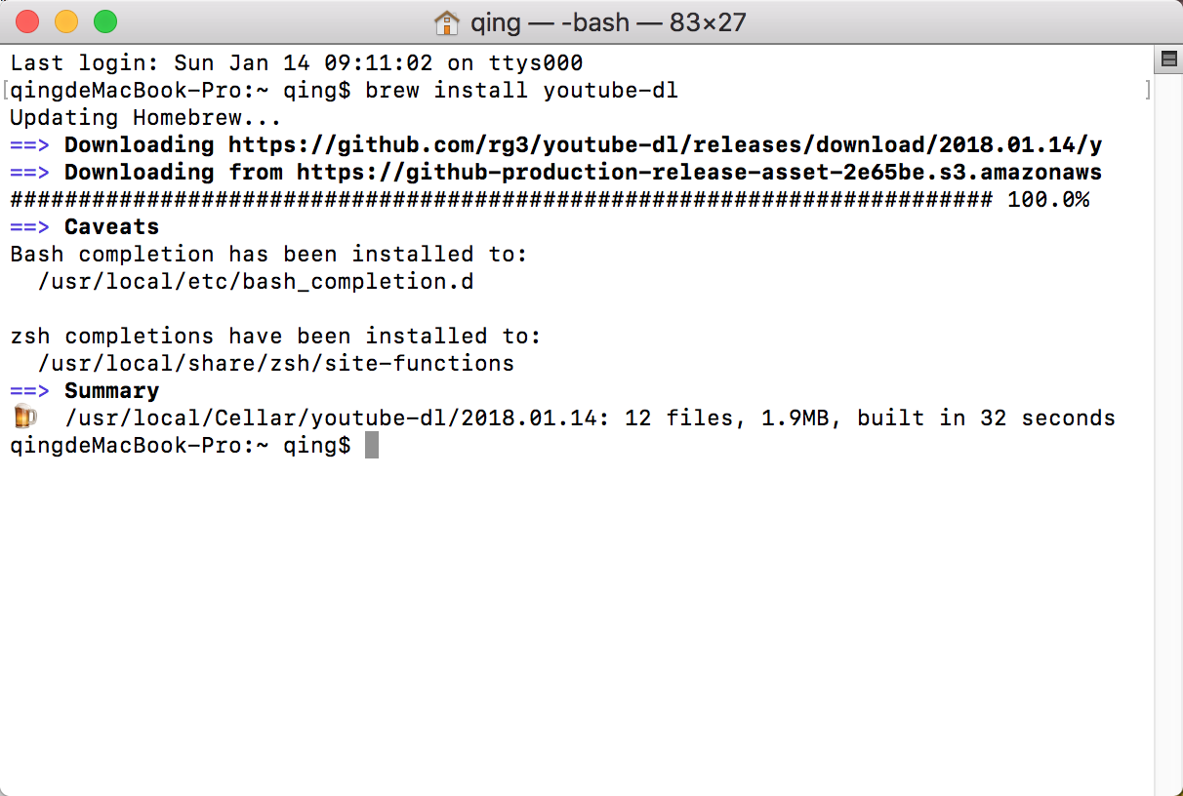1183x796 pixels.
Task: Click the home folder icon in title bar
Action: pos(446,21)
